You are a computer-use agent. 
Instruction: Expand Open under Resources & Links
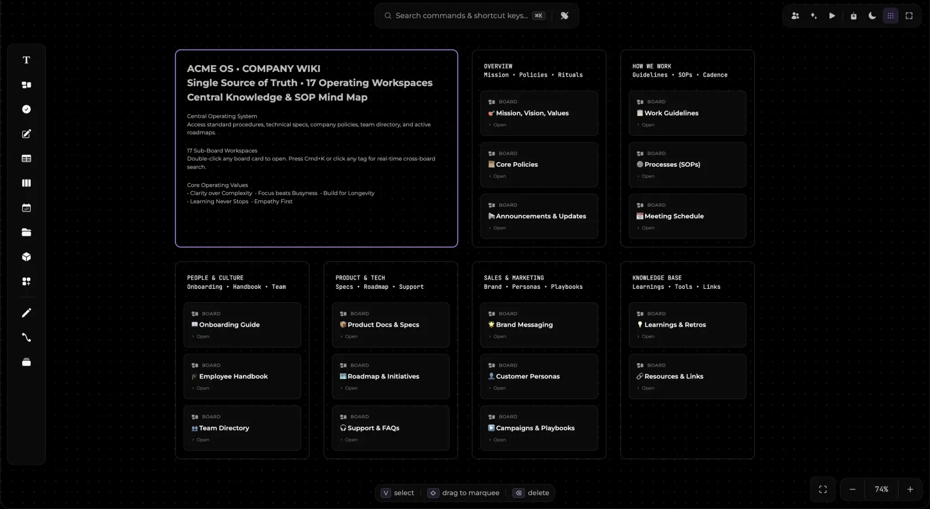pos(646,388)
